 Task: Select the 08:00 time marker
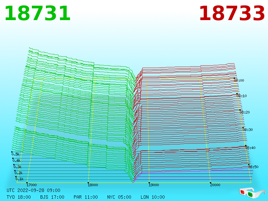[239, 80]
